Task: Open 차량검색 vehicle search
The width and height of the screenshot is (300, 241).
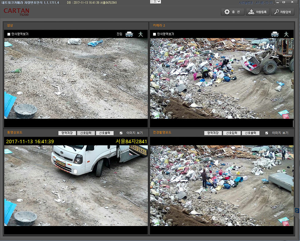Action: pyautogui.click(x=282, y=12)
